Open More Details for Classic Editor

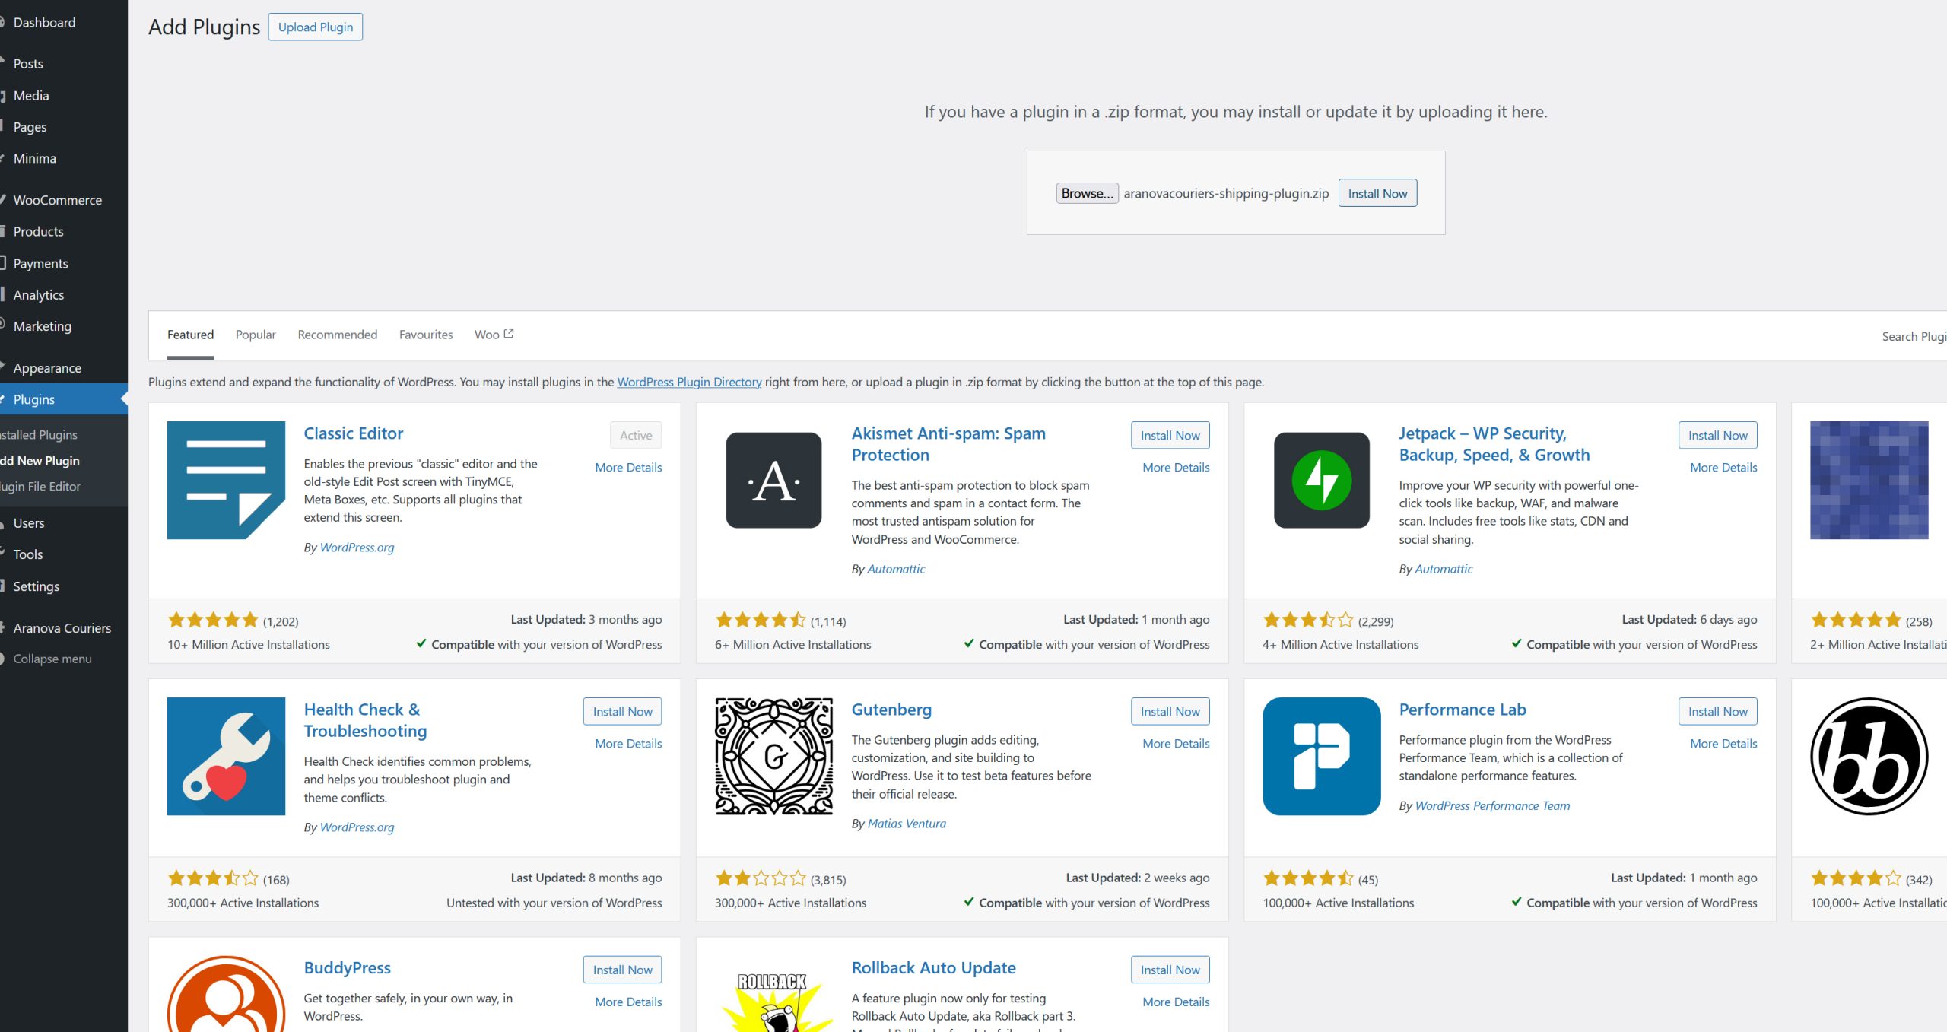pyautogui.click(x=628, y=467)
